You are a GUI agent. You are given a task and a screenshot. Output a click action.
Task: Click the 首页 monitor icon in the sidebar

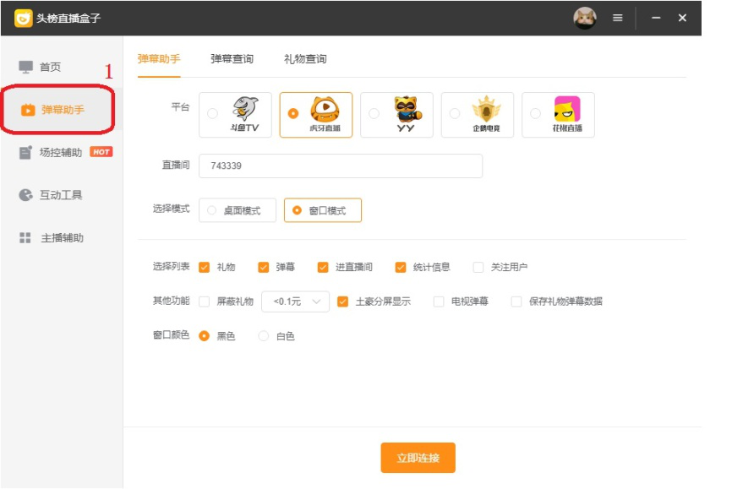pos(25,67)
